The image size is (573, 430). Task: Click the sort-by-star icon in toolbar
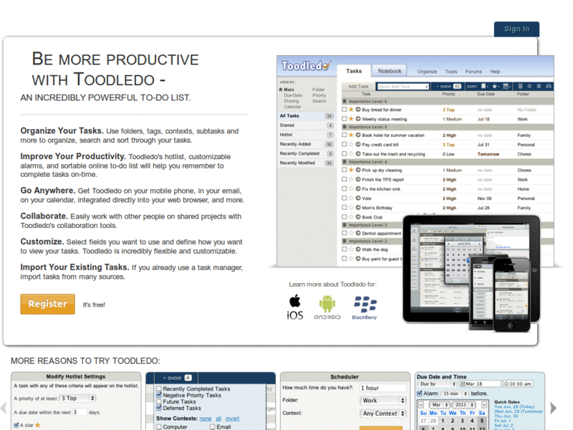494,86
